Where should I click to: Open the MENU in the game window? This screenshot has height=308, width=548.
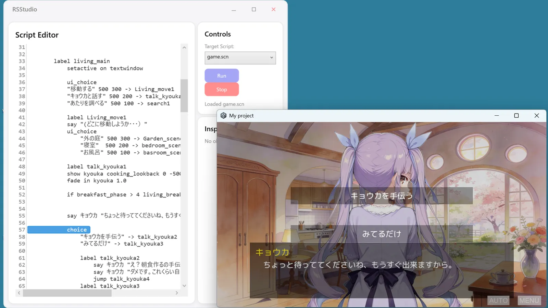click(529, 300)
